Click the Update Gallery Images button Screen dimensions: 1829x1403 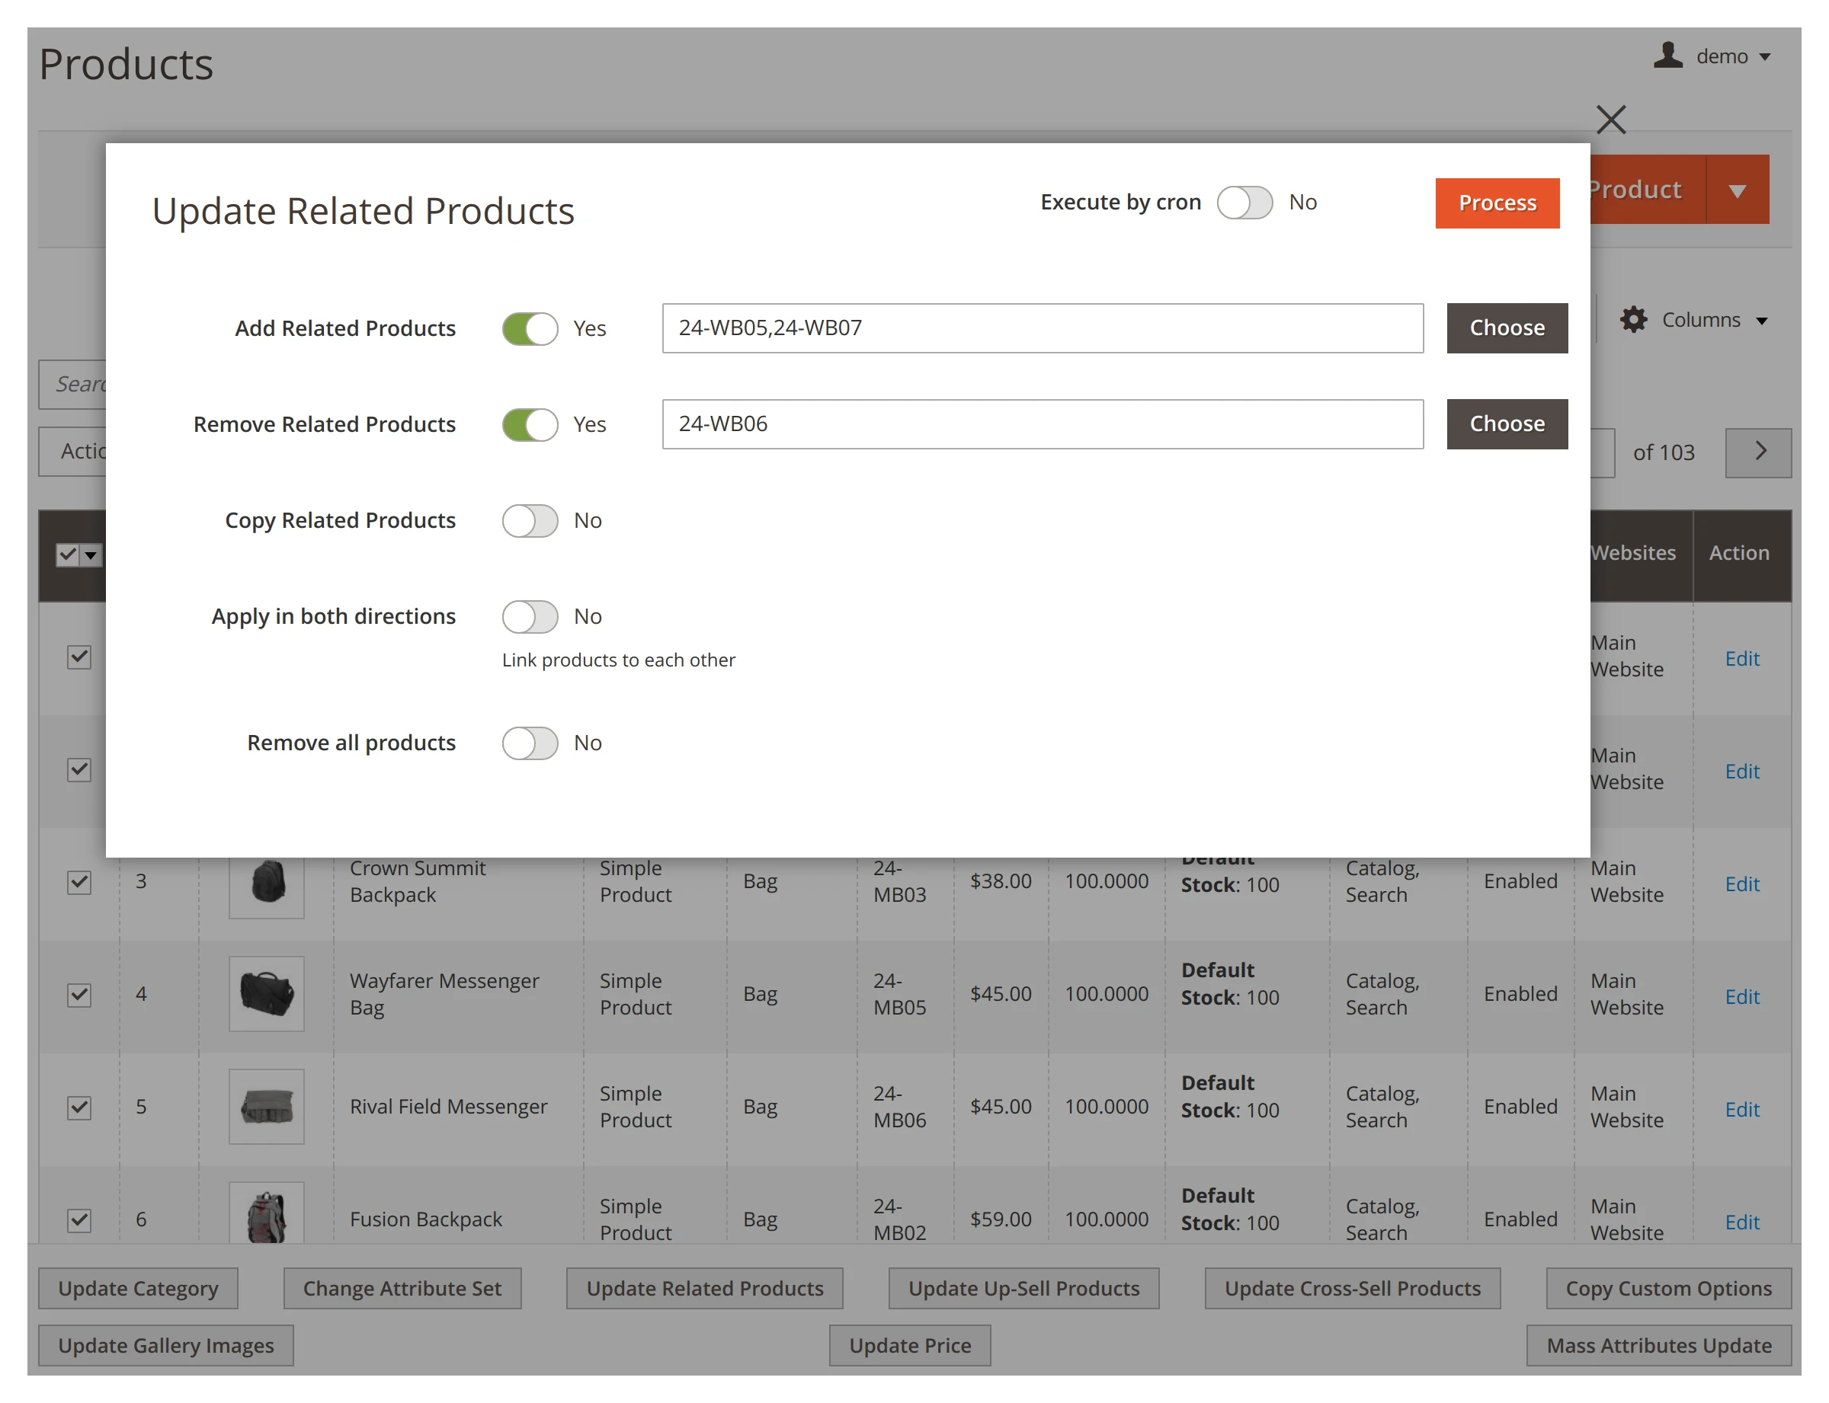coord(165,1345)
